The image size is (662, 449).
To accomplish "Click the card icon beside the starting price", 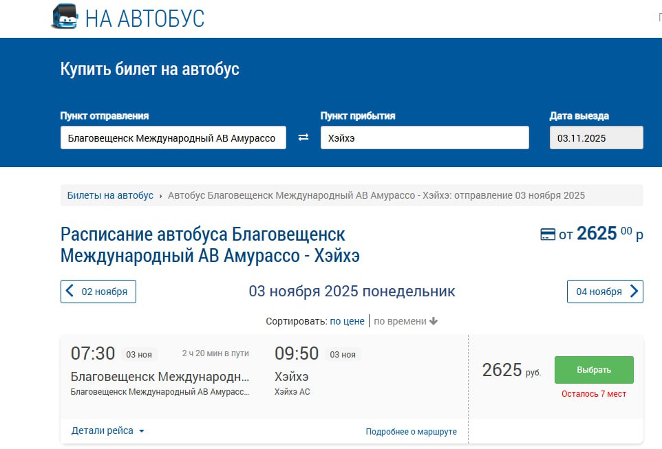I will coord(548,235).
